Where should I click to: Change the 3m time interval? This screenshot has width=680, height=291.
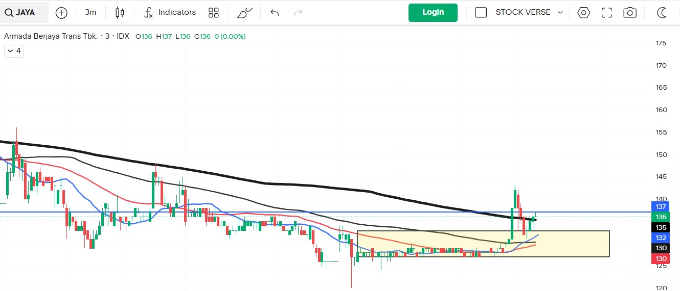click(x=90, y=12)
